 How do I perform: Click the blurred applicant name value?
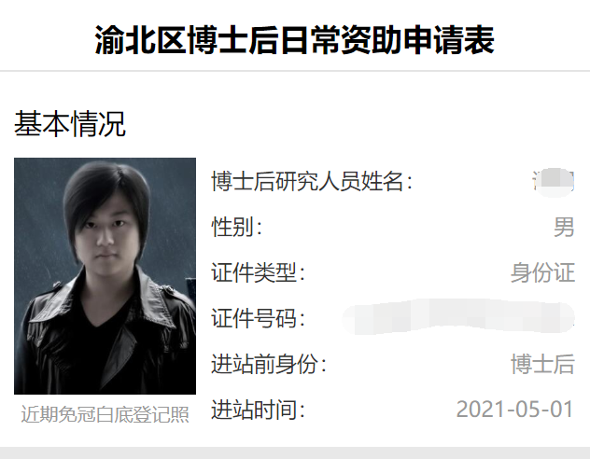pos(553,182)
